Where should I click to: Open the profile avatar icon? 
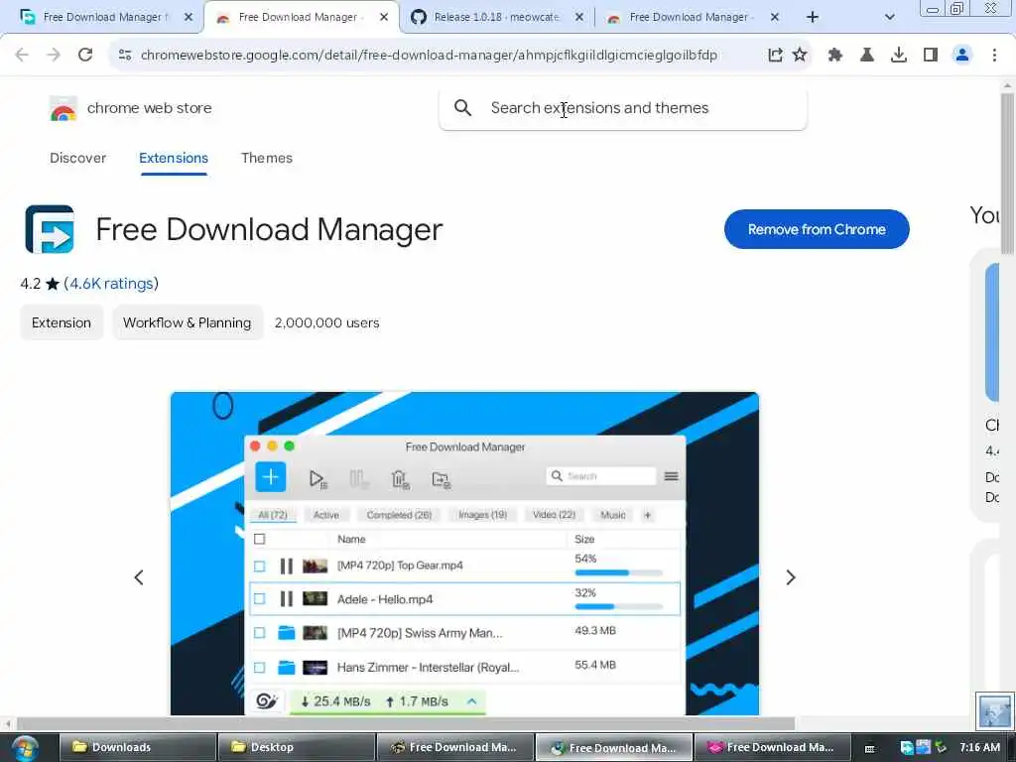point(962,56)
